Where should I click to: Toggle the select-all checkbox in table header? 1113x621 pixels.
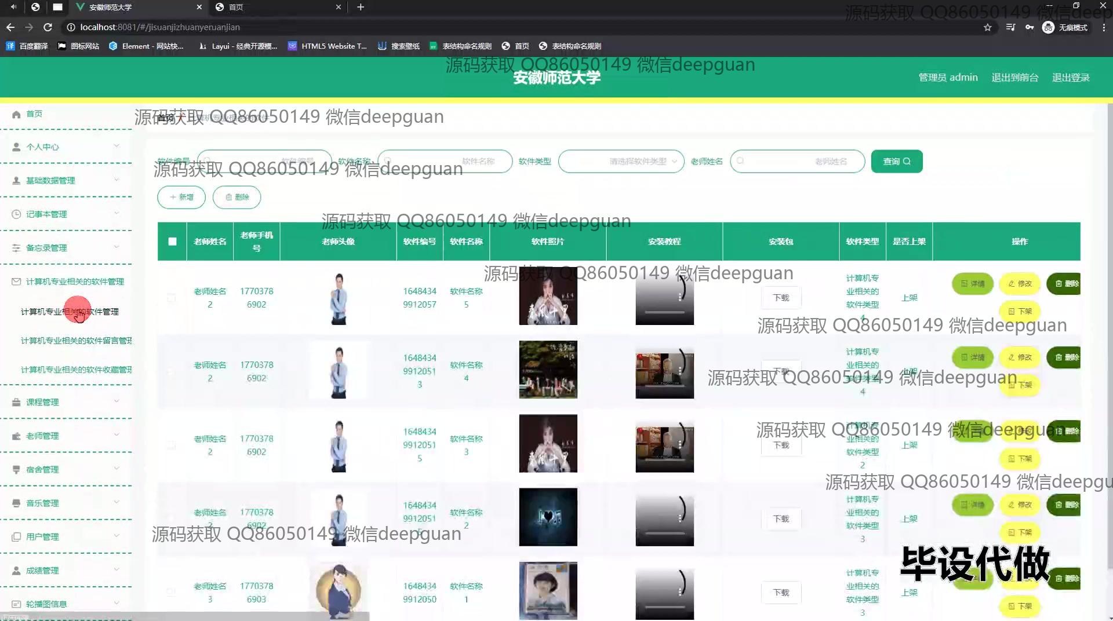(x=172, y=242)
